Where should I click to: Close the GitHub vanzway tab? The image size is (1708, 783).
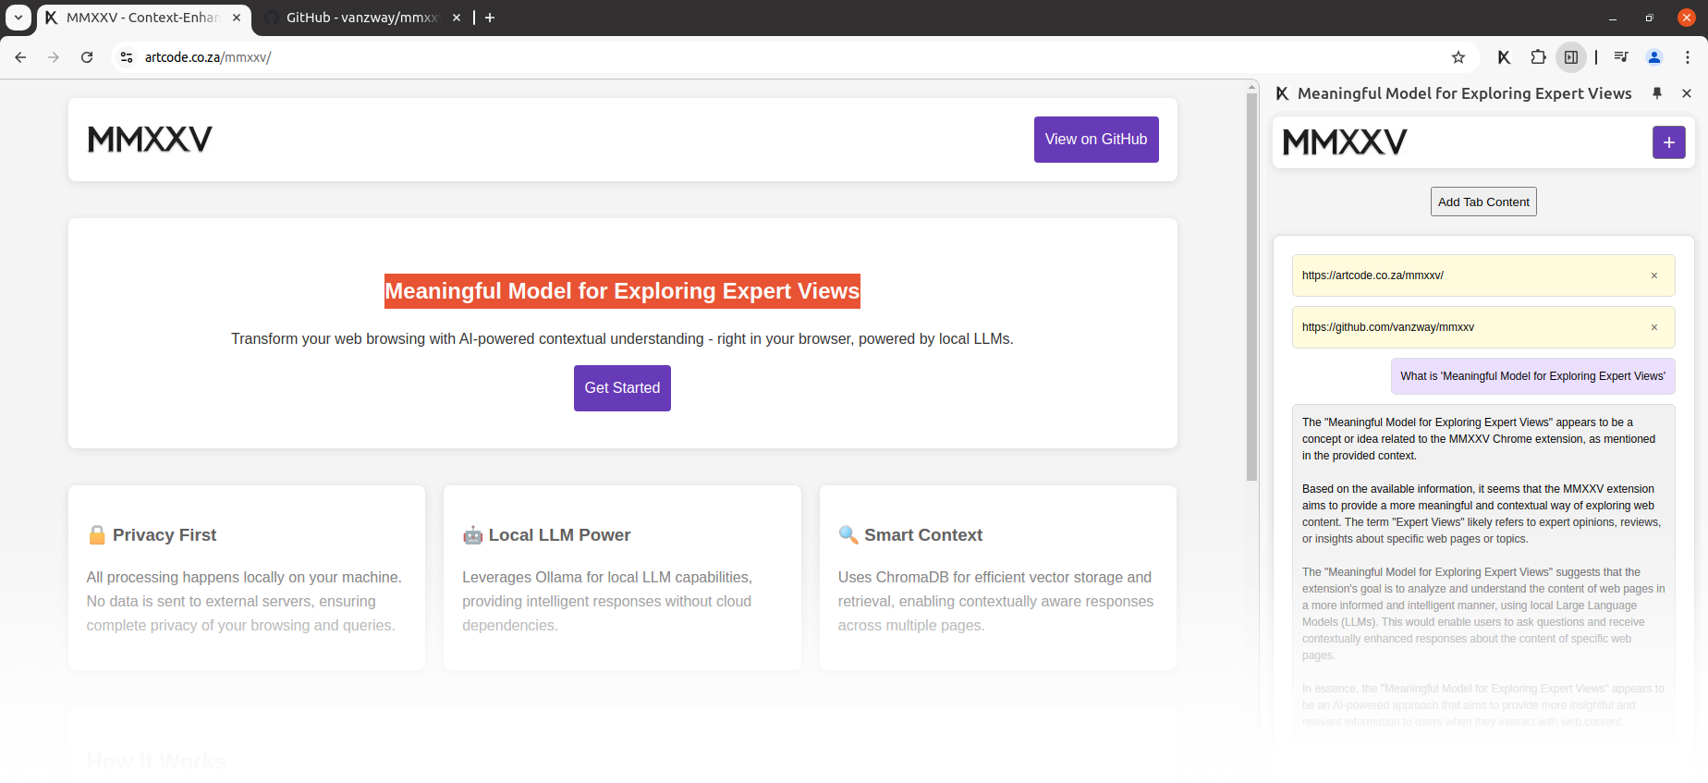[457, 18]
